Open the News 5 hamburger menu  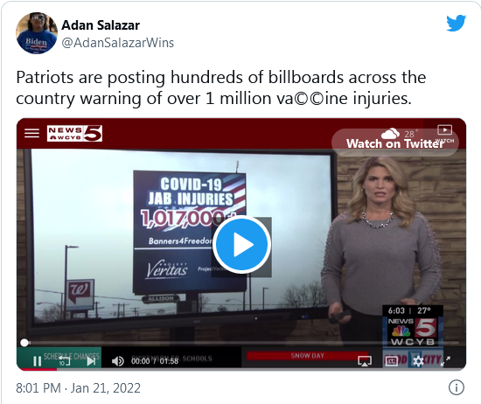[31, 133]
